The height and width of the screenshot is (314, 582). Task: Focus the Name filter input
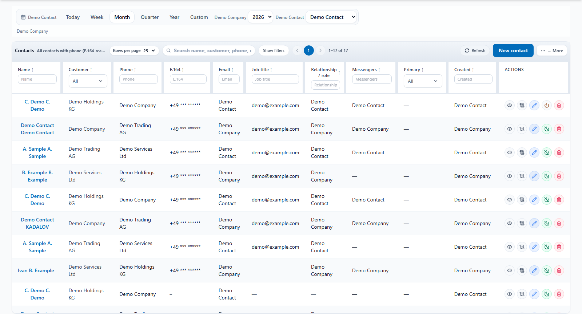[37, 79]
